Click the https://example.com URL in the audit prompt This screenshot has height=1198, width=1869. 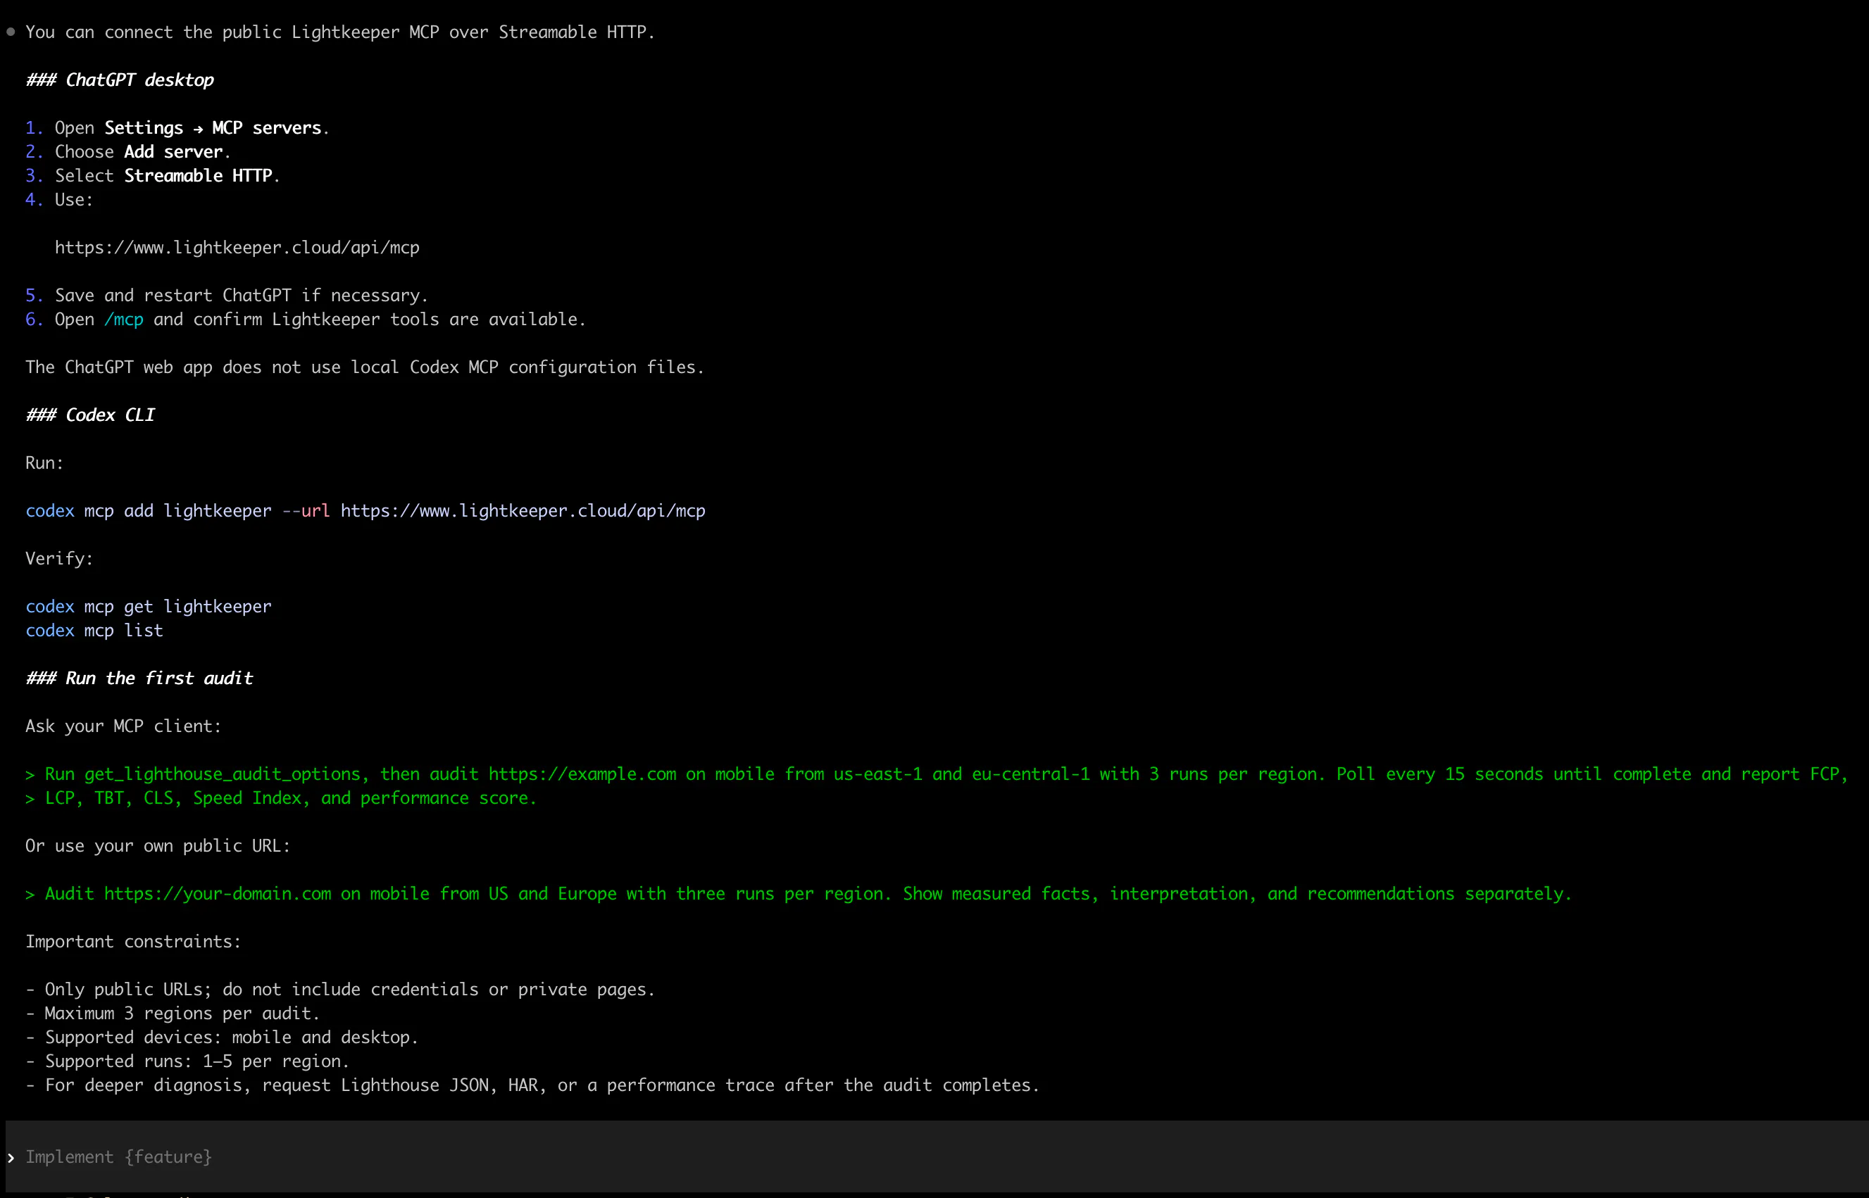[583, 774]
